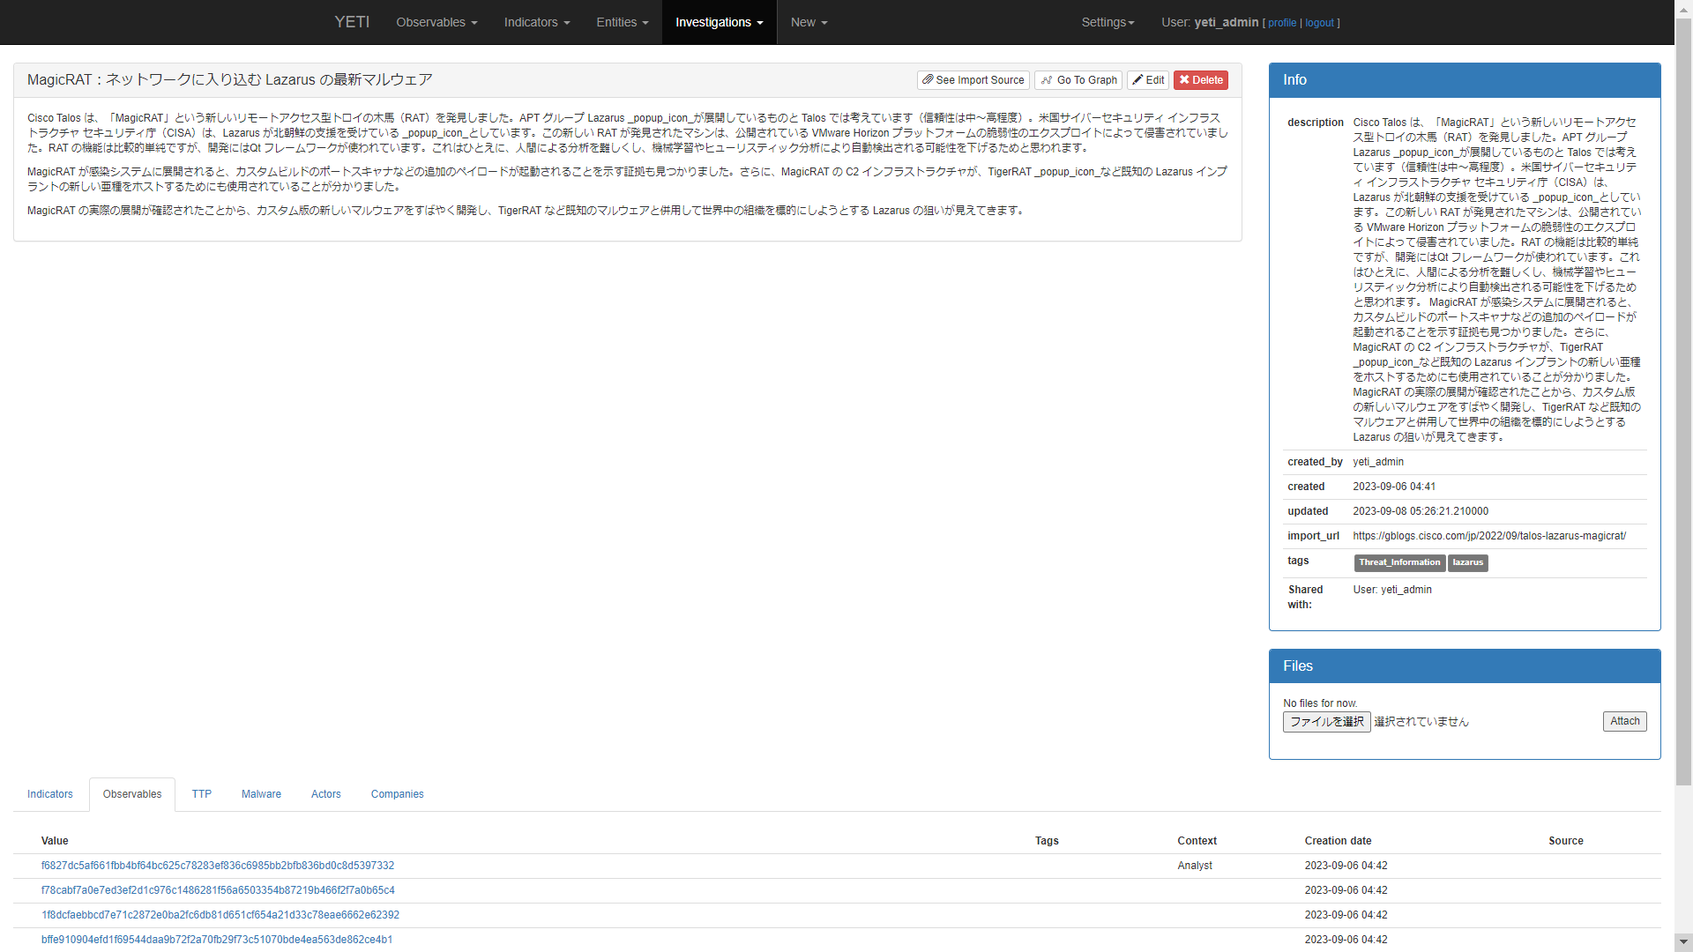This screenshot has height=952, width=1693.
Task: Expand the Entities navbar menu
Action: pyautogui.click(x=622, y=22)
